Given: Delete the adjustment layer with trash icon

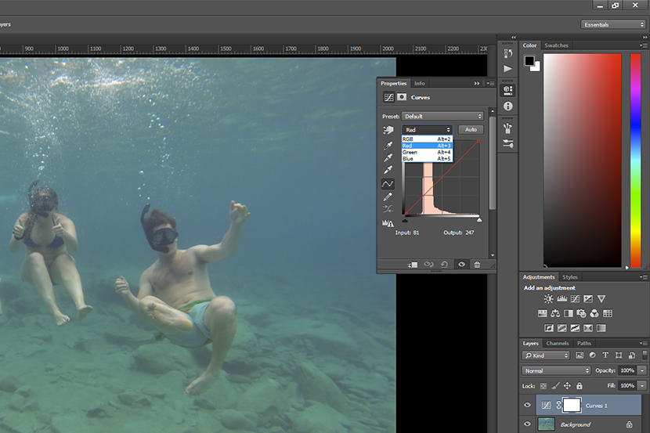Looking at the screenshot, I should pyautogui.click(x=477, y=265).
